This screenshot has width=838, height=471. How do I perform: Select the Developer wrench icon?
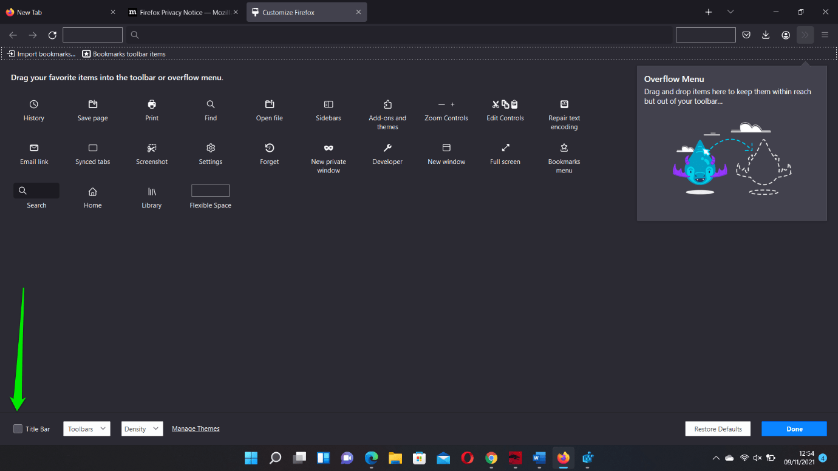pyautogui.click(x=387, y=148)
